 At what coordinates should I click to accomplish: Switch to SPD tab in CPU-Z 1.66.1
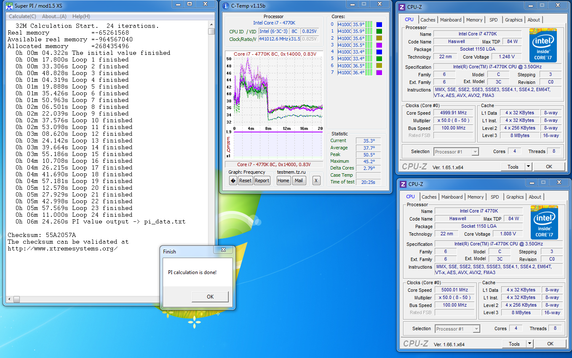tap(495, 197)
